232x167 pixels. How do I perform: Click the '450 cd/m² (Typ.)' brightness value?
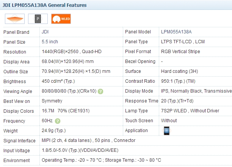[x=58, y=81]
